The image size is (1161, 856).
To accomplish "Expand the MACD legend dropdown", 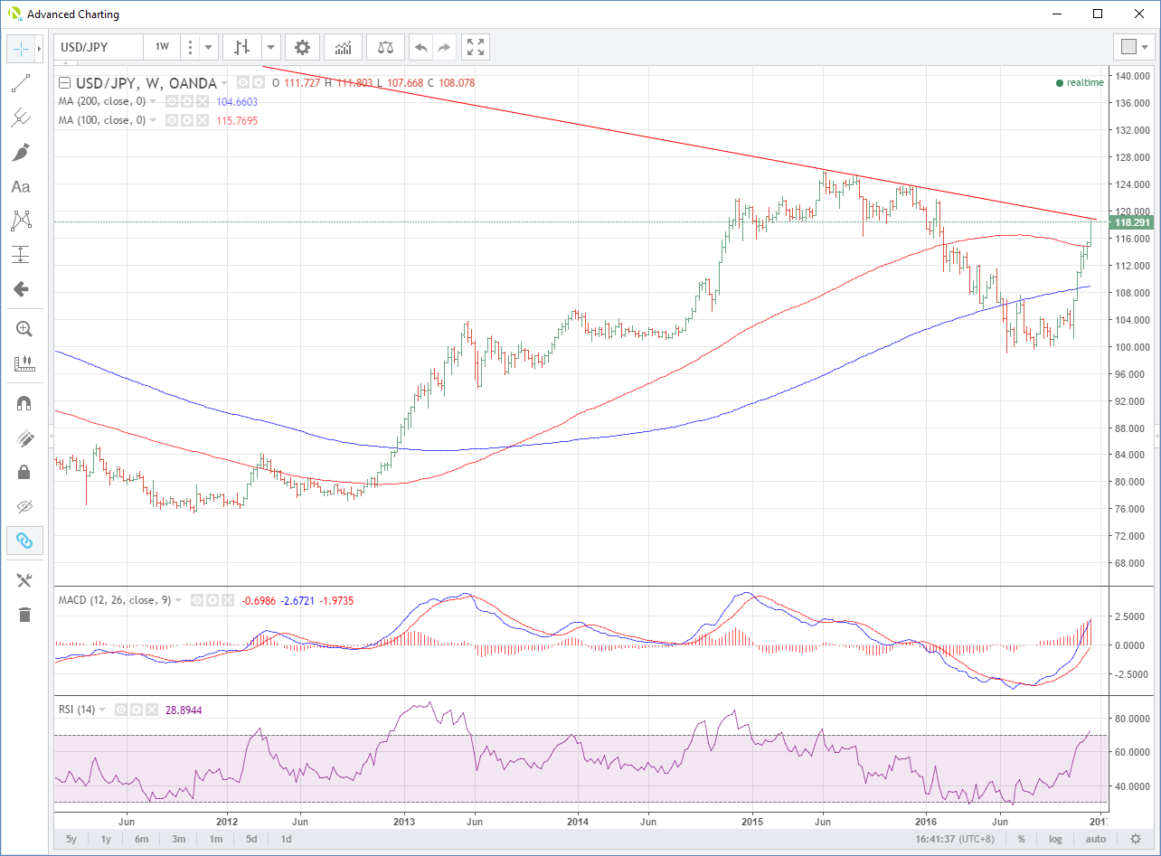I will click(x=178, y=600).
